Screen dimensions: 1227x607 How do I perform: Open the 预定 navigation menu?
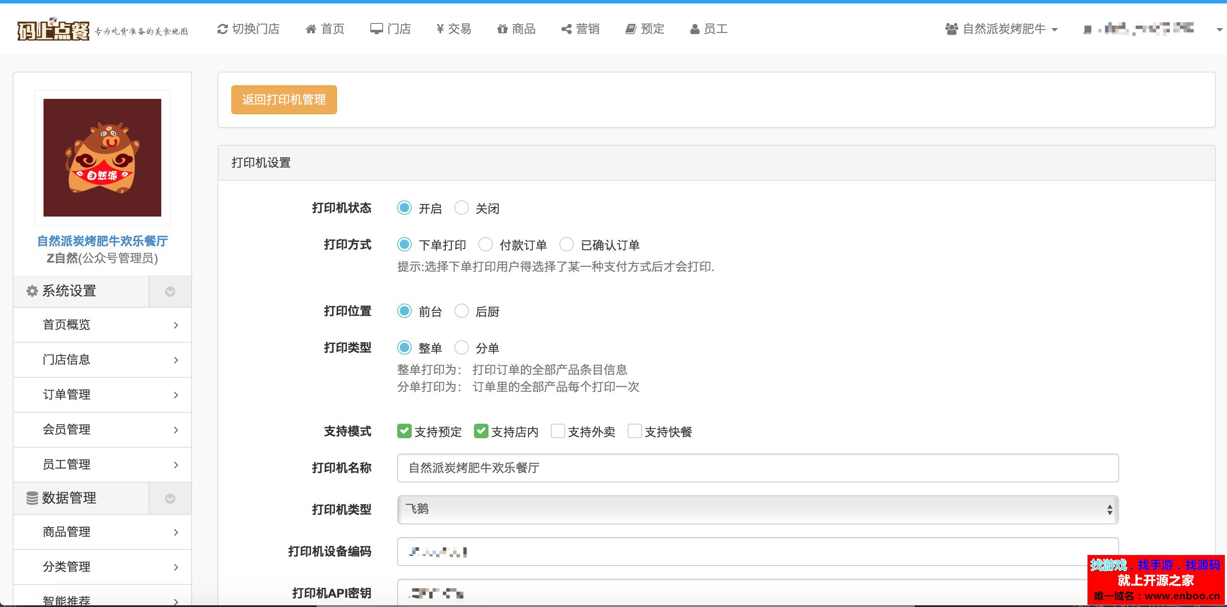coord(645,29)
